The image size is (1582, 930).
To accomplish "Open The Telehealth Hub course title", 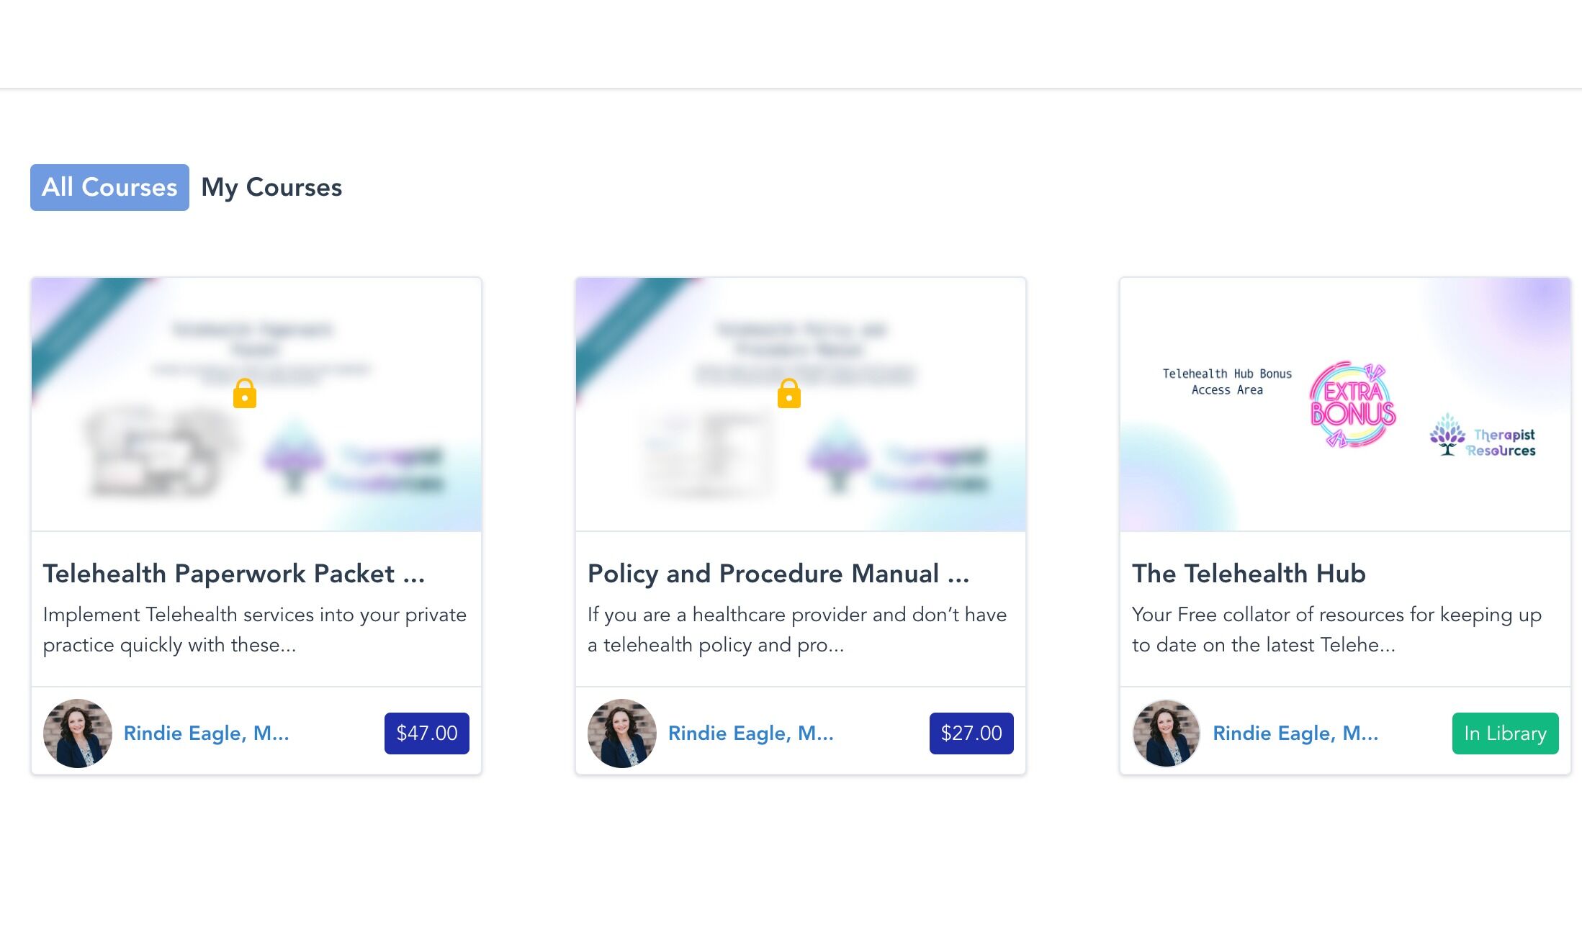I will (x=1249, y=574).
